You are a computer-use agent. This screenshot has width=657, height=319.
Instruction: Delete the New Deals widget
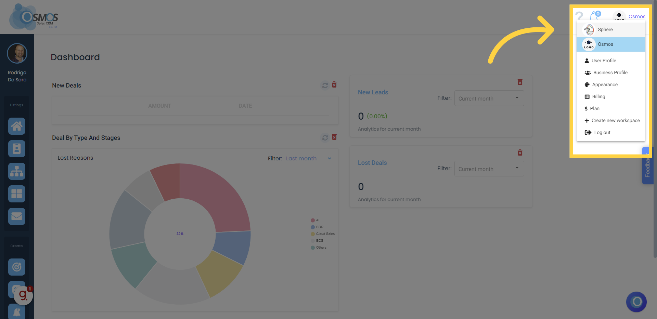pyautogui.click(x=334, y=84)
